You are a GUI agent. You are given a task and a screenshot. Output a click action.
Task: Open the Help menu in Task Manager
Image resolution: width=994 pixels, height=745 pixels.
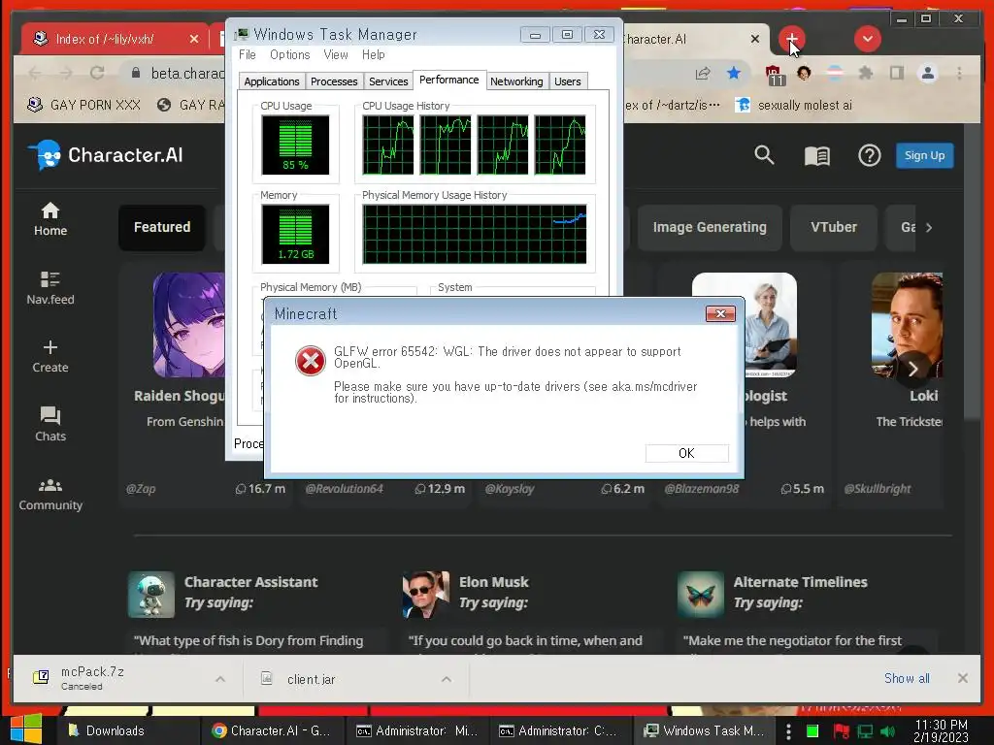click(x=374, y=55)
